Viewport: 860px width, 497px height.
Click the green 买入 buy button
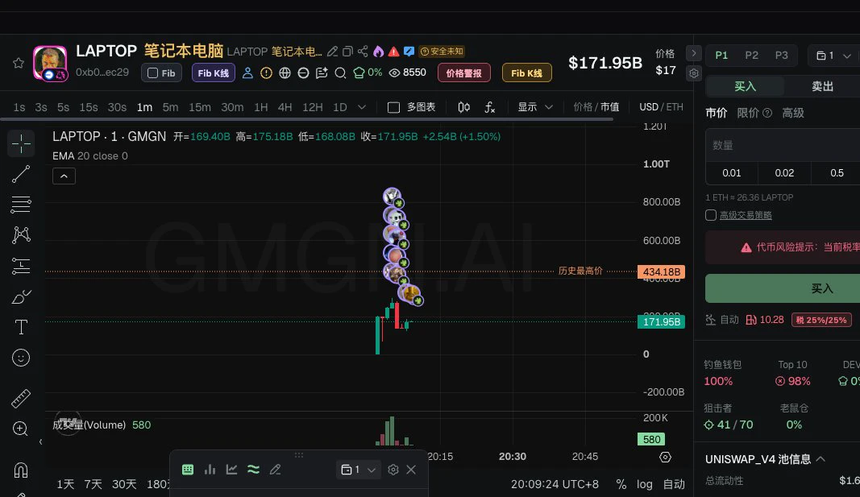point(783,288)
